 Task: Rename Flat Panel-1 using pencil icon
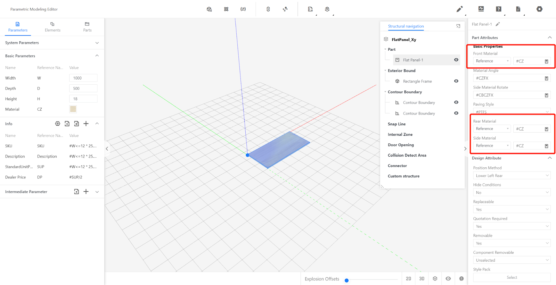tap(498, 24)
